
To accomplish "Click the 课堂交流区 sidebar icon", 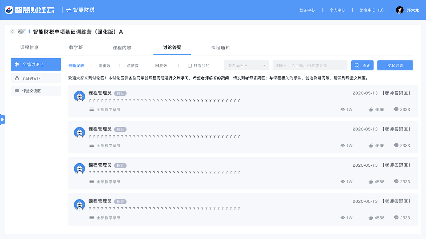I will point(17,90).
